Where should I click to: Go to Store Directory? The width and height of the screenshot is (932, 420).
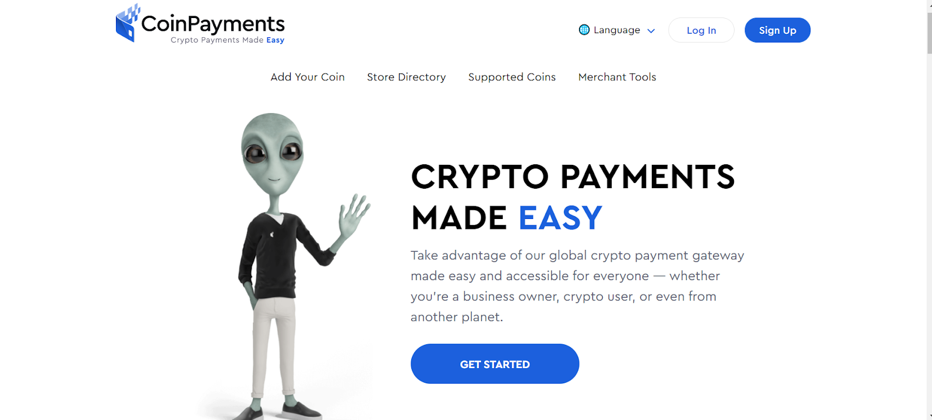pyautogui.click(x=407, y=77)
